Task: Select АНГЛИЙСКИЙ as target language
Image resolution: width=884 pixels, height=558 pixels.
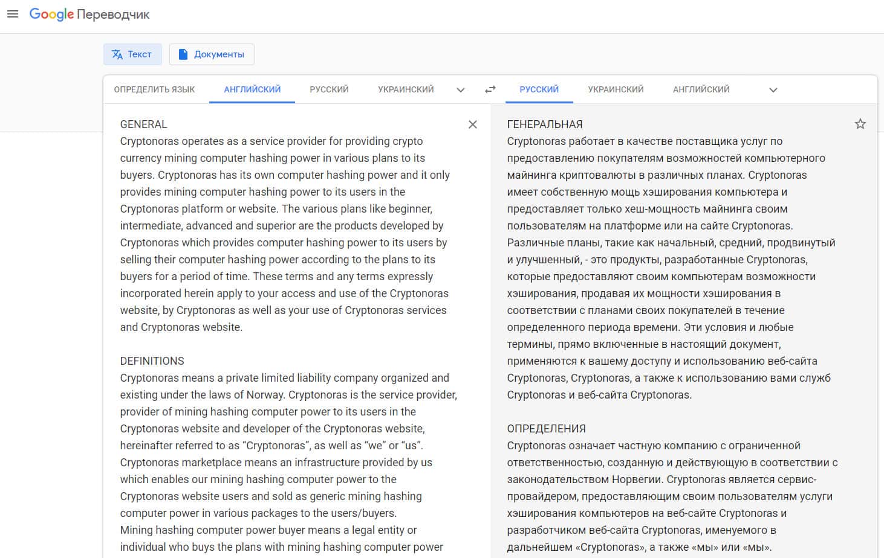Action: (x=701, y=89)
